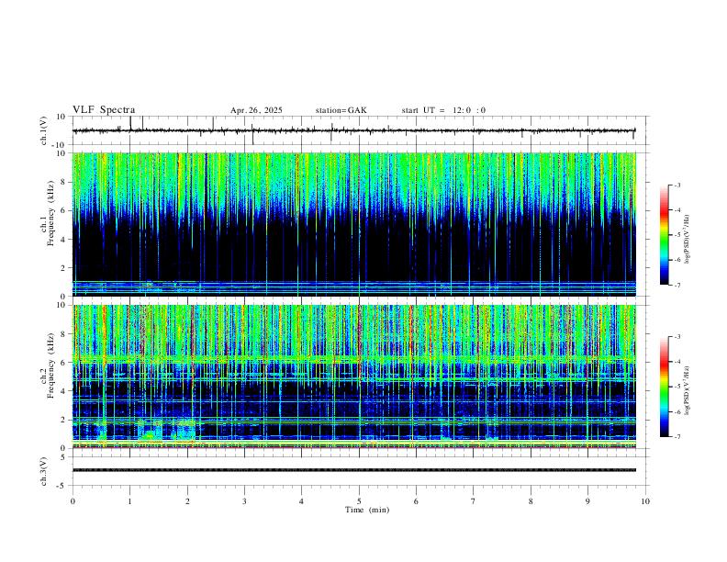
Task: Click ch.1 color bar "log(PSD)(V²/Hz)" caption
Action: (x=688, y=240)
